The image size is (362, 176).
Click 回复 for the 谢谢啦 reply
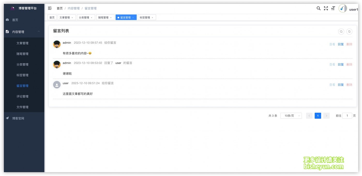coord(341,65)
